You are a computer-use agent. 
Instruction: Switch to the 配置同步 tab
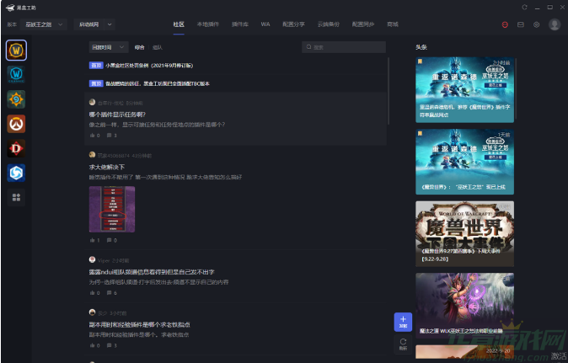tap(363, 24)
